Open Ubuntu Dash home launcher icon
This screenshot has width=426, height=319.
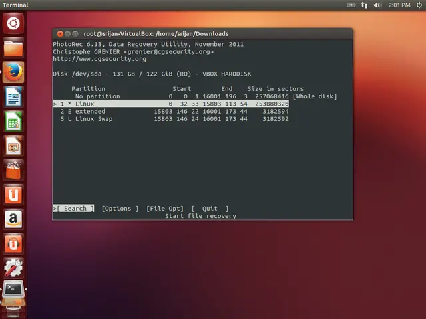(x=13, y=23)
